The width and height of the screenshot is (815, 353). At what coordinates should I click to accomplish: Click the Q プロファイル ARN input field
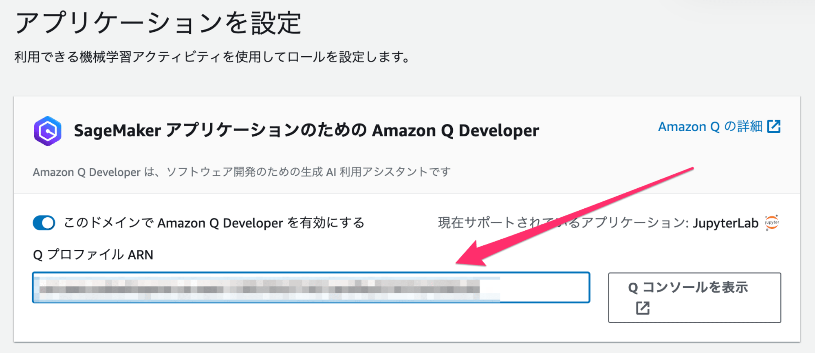[311, 287]
